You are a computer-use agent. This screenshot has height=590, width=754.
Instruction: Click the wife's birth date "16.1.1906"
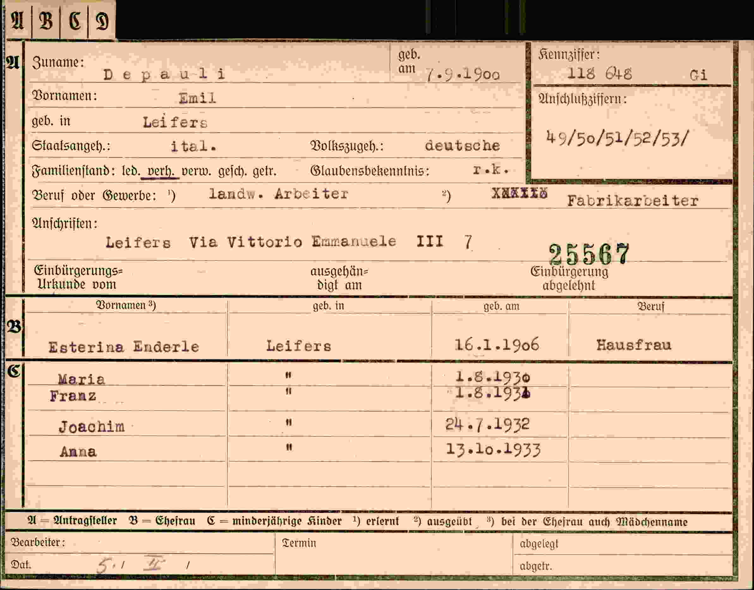[496, 345]
